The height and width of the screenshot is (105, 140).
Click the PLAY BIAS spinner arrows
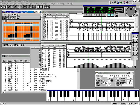click(112, 81)
